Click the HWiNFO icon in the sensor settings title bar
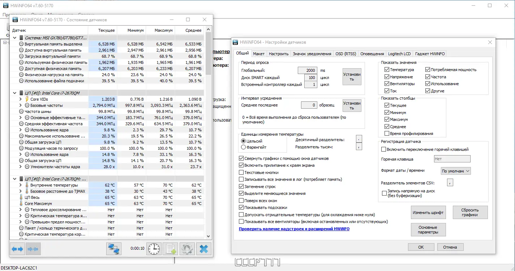Viewport: 515px width, 271px height. [x=235, y=42]
